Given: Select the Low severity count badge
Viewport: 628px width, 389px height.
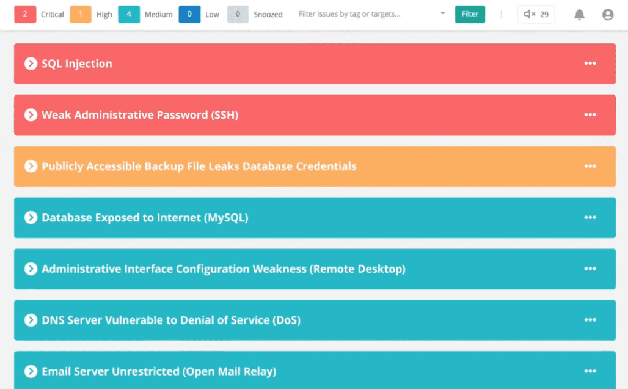Looking at the screenshot, I should point(189,14).
